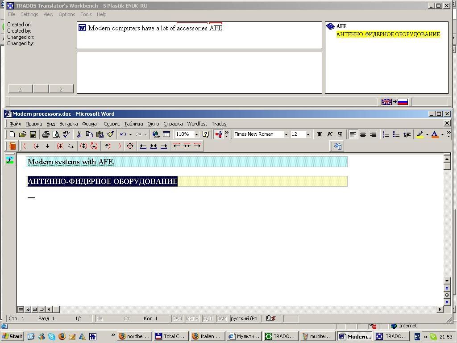Click the next match button in Workbench
Screen dimensions: 457x343
61,89
